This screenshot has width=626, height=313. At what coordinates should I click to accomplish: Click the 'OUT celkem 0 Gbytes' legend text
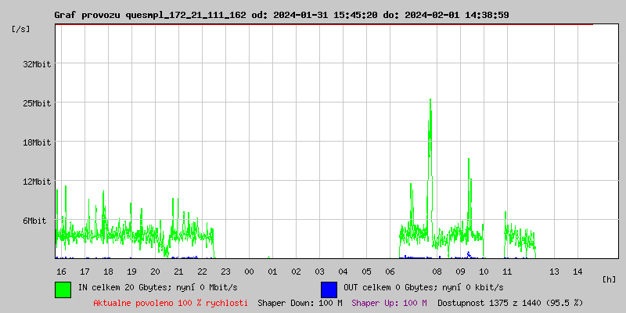coord(423,288)
